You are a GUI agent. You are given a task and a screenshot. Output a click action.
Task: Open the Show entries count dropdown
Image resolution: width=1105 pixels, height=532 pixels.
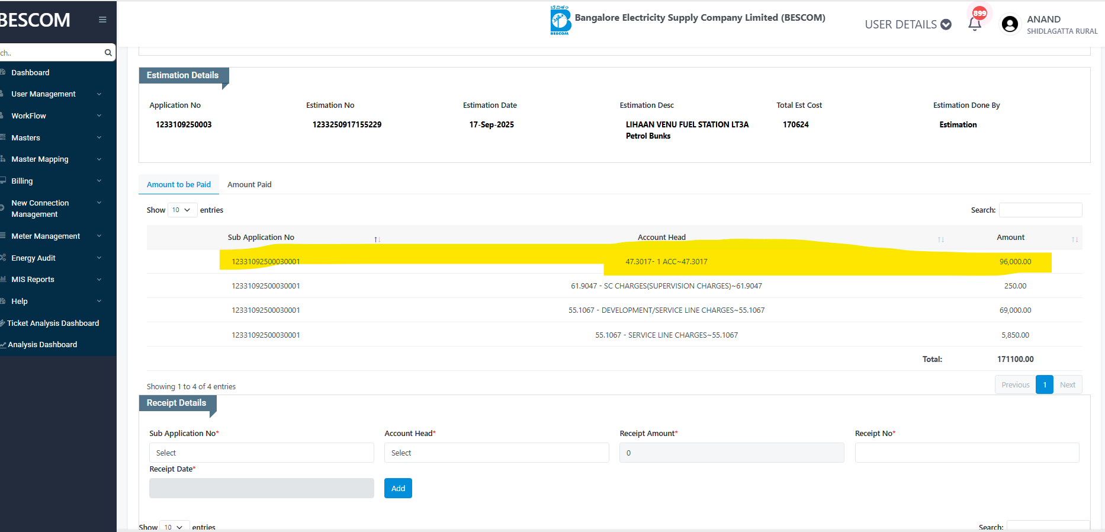pyautogui.click(x=182, y=210)
